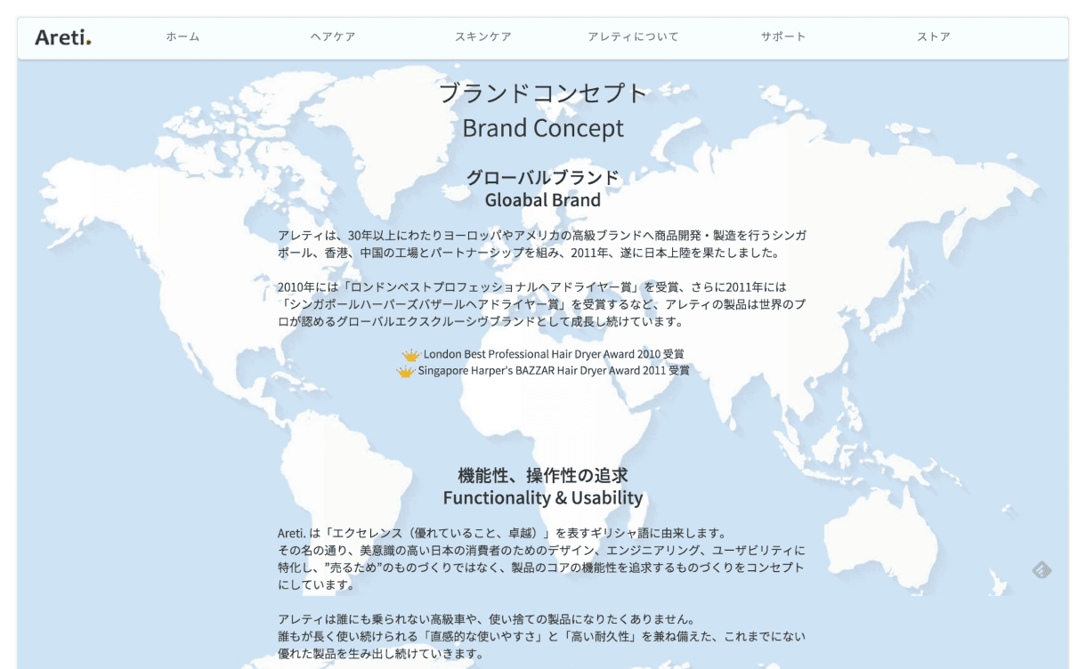Click the Singapore Harper's BAZZAR Hair Dryer Award text

pyautogui.click(x=554, y=370)
